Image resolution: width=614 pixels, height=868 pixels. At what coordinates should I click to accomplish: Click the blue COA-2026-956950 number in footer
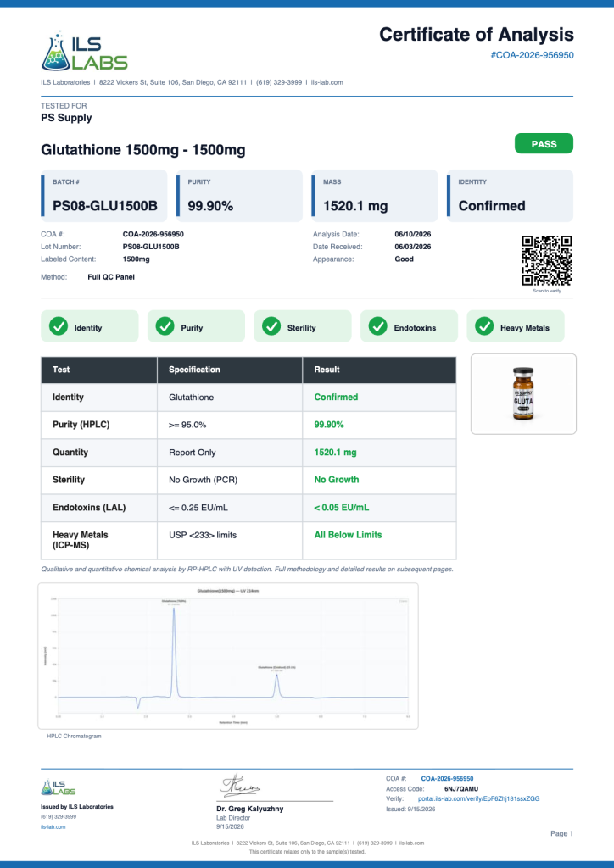(447, 779)
